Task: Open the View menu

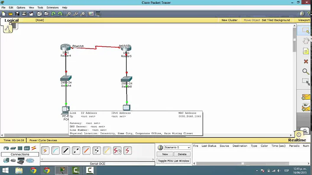Action: coord(32,7)
